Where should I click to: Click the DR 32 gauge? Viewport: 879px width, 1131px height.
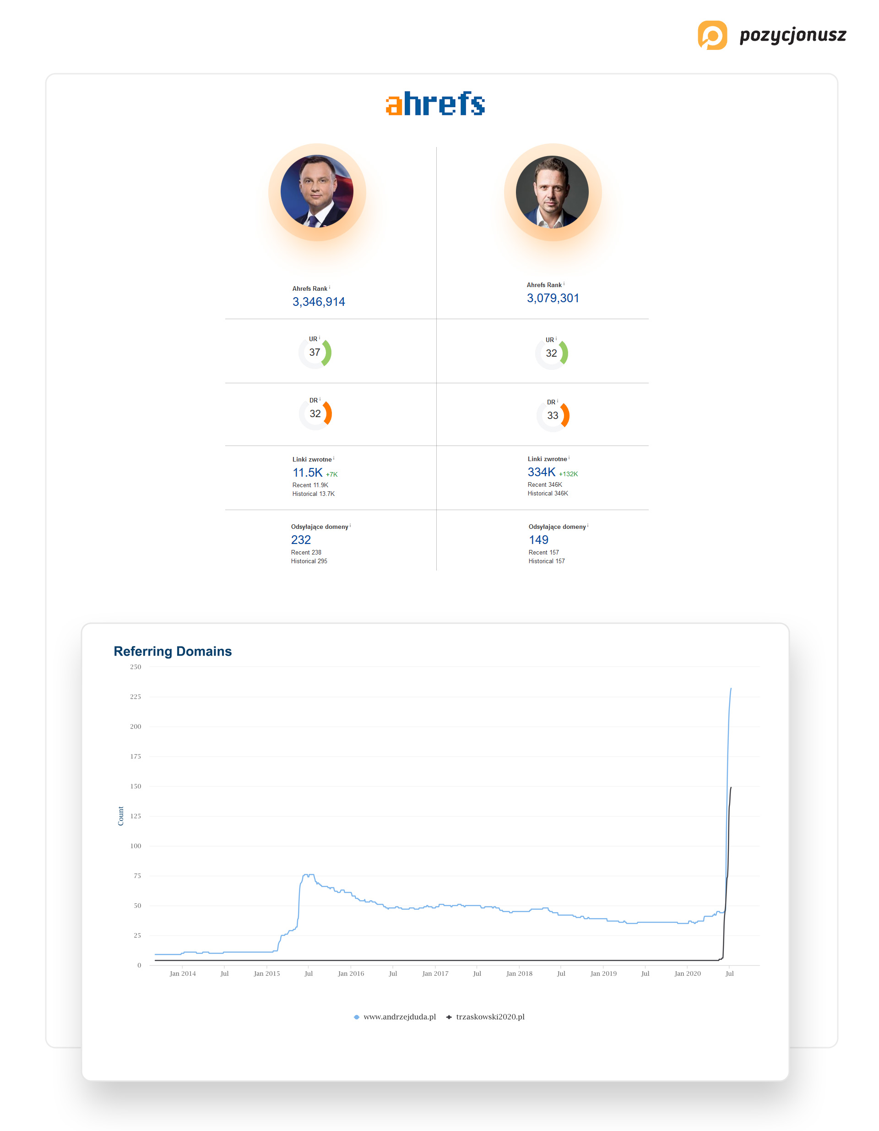tap(315, 413)
